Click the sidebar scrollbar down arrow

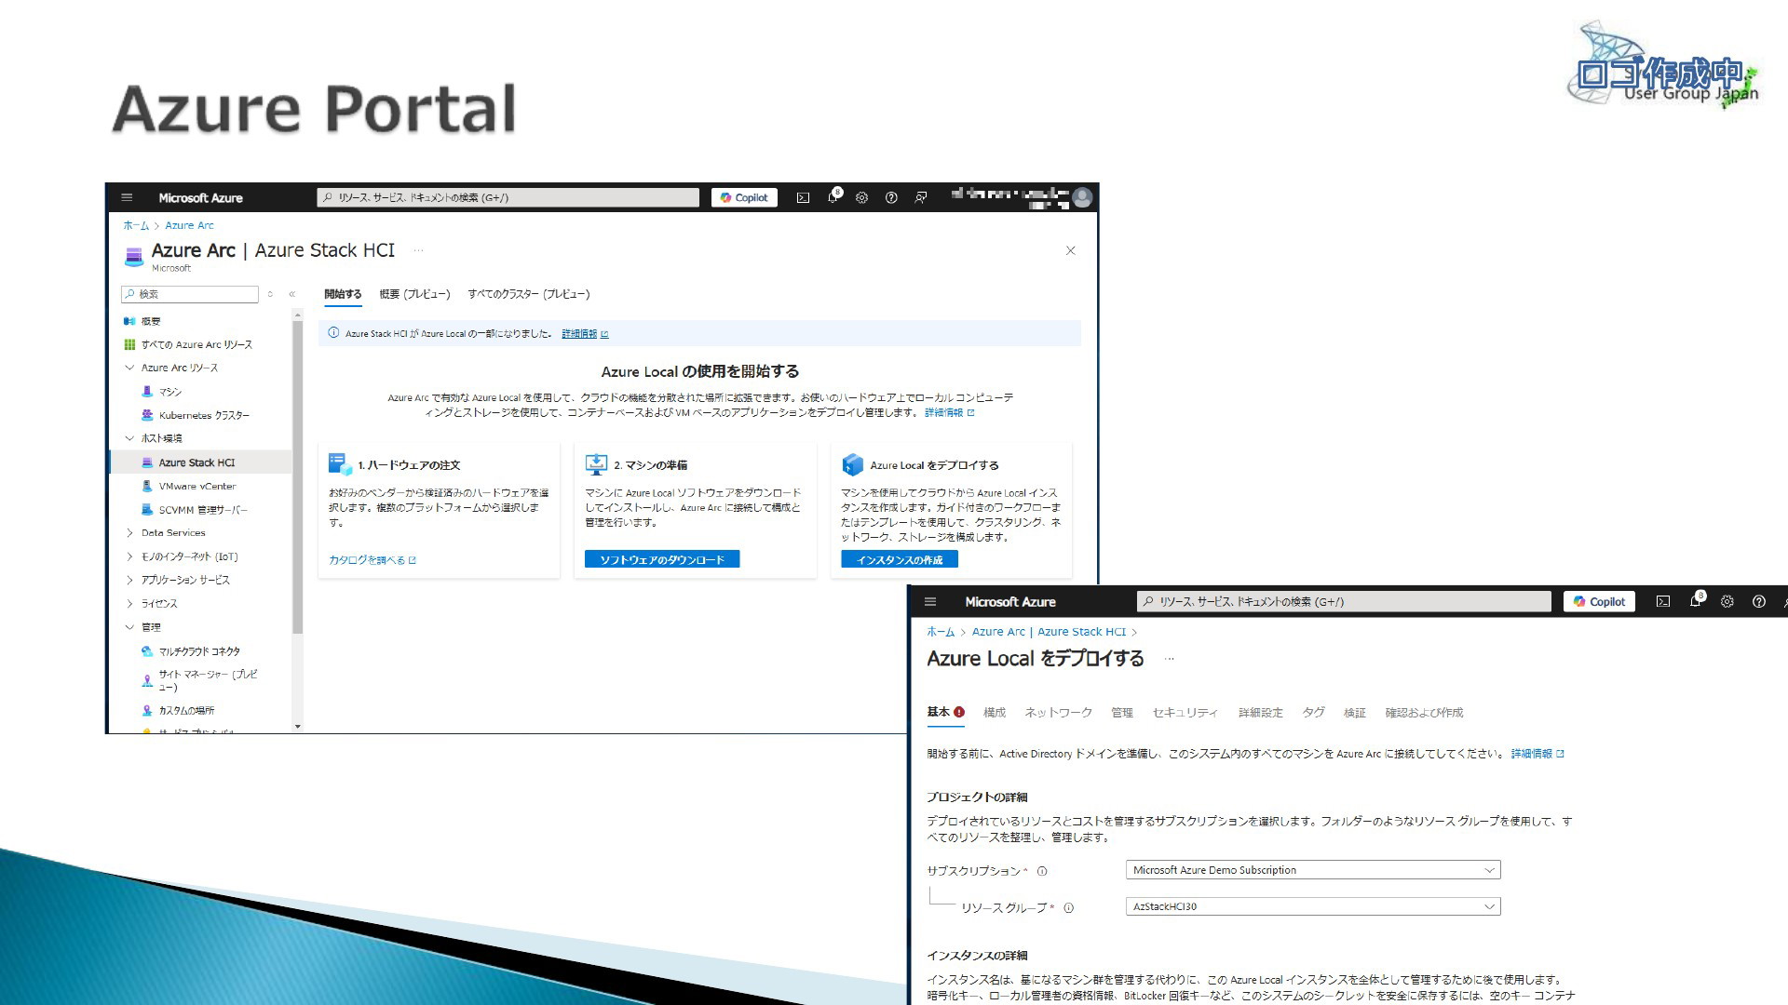point(297,727)
